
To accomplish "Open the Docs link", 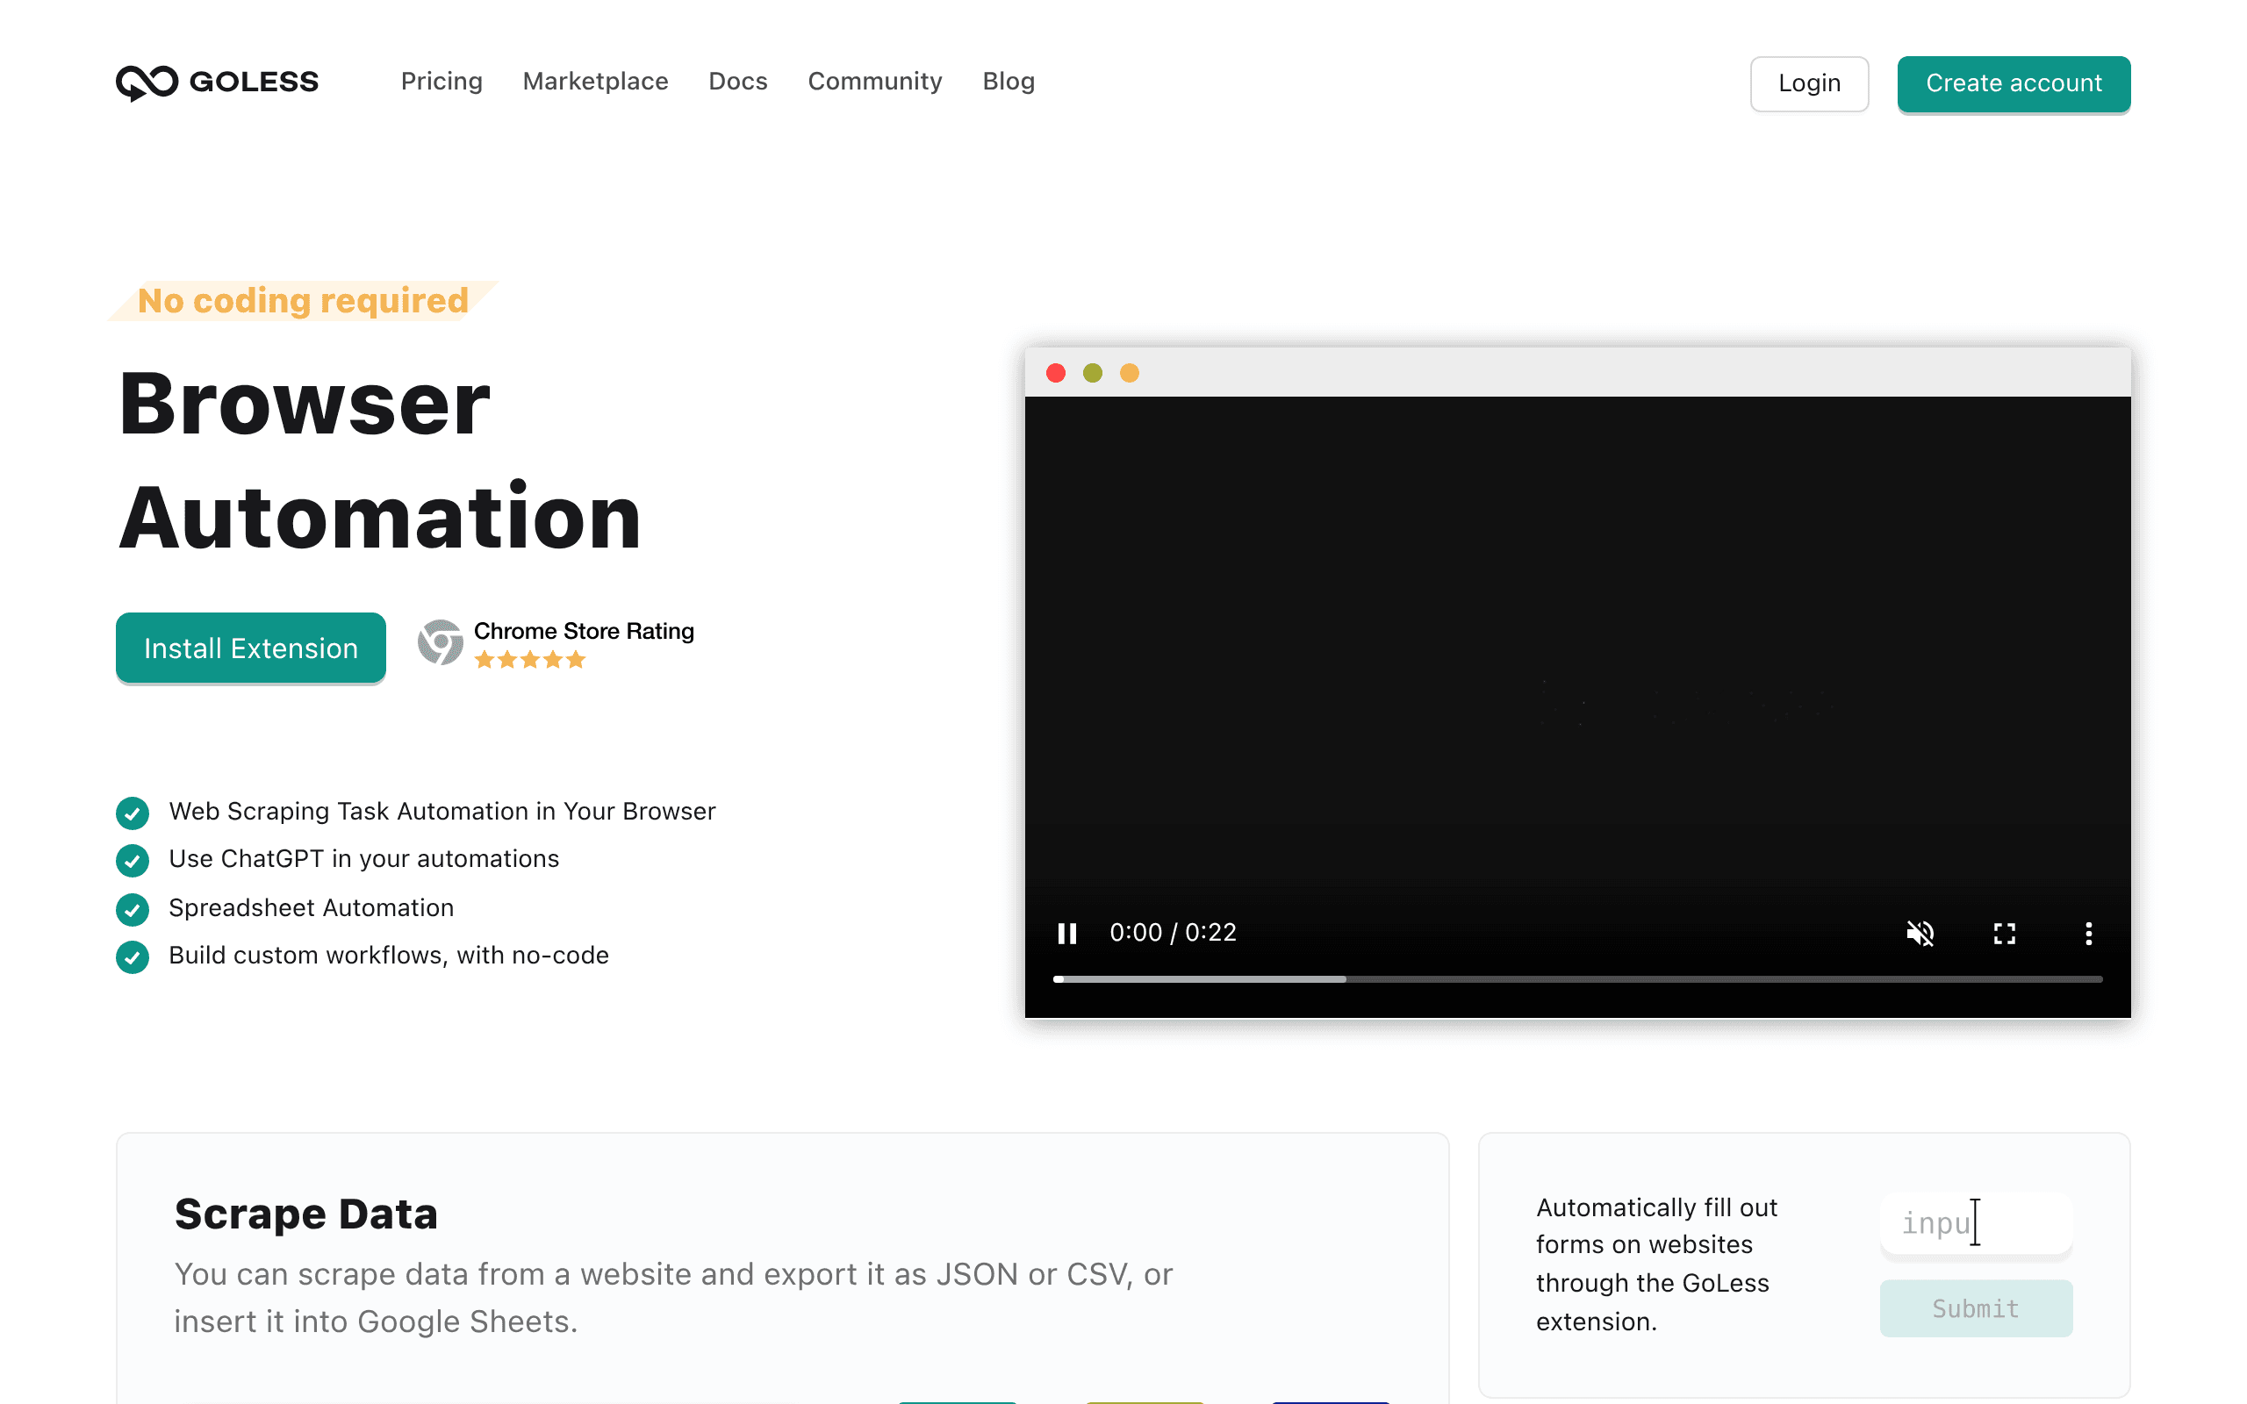I will click(738, 82).
